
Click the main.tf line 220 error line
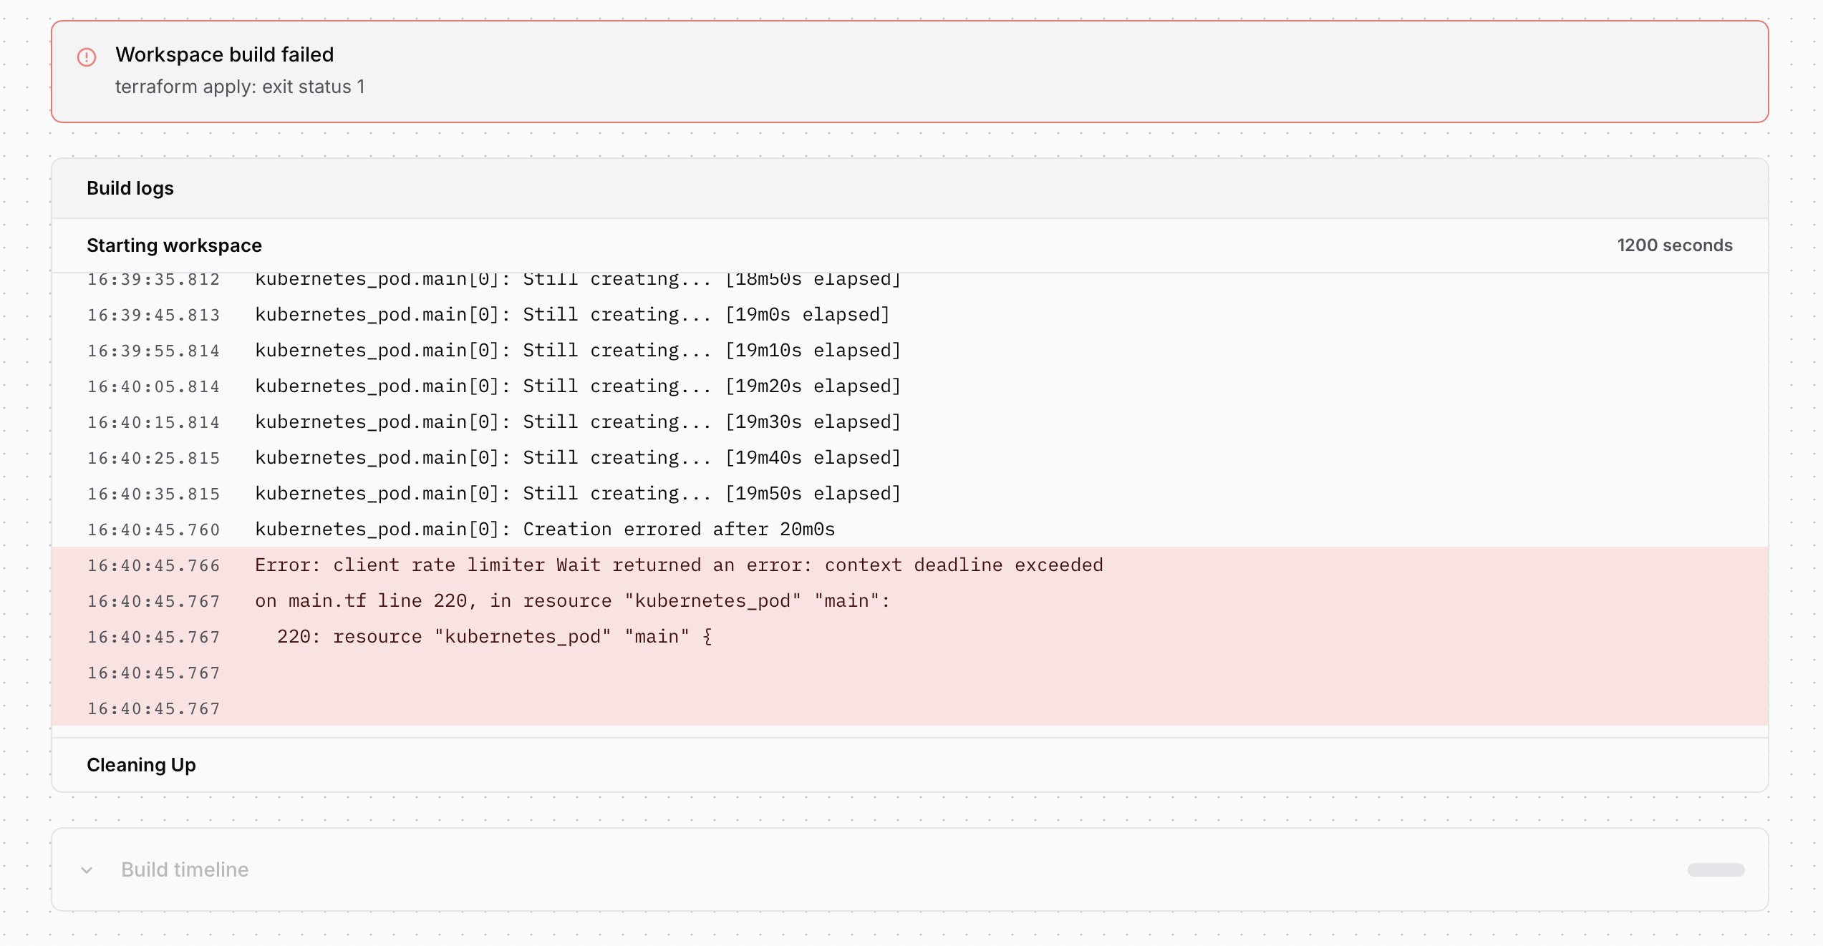point(572,601)
